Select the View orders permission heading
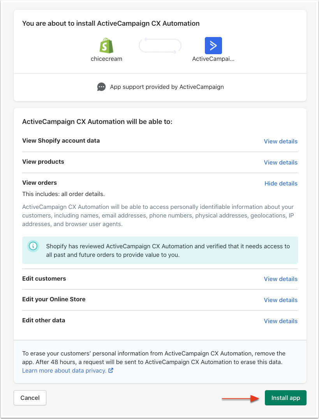 [x=40, y=183]
